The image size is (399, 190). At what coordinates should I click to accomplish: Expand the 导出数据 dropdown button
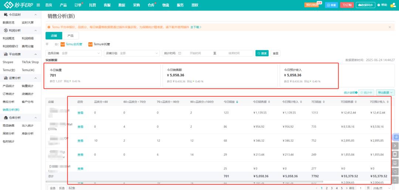(x=385, y=93)
